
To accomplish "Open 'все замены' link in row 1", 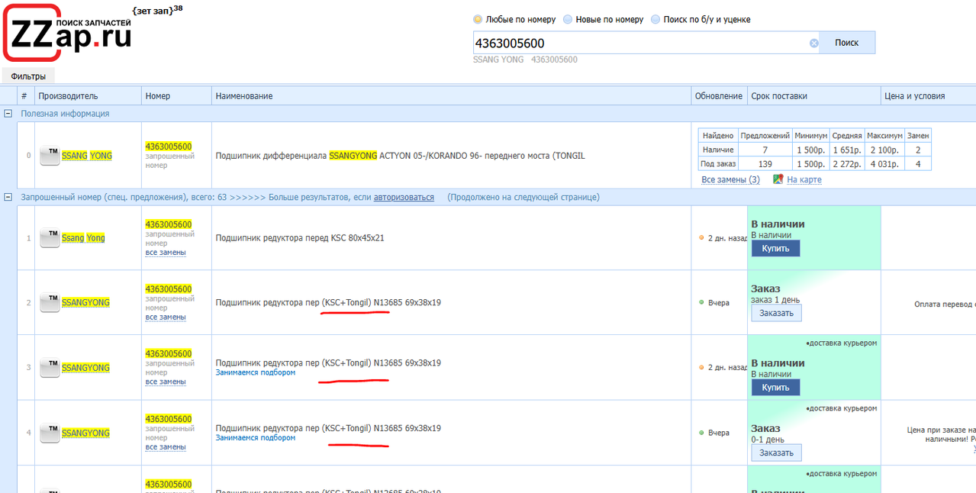I will (166, 252).
